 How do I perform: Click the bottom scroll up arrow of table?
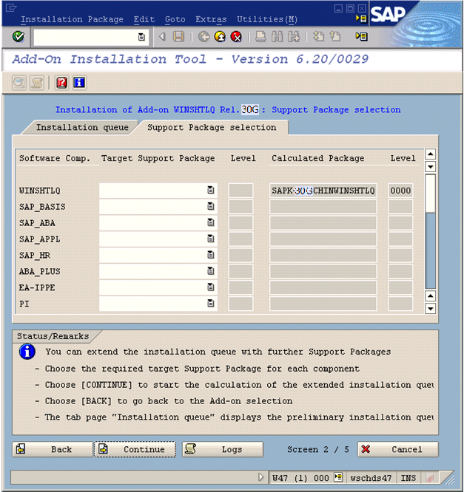pos(431,296)
